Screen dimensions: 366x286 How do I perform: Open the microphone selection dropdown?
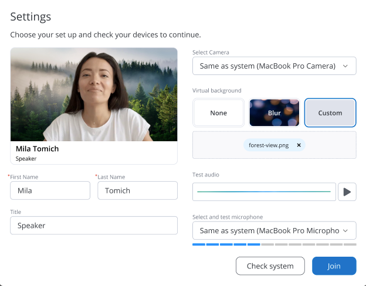click(274, 230)
